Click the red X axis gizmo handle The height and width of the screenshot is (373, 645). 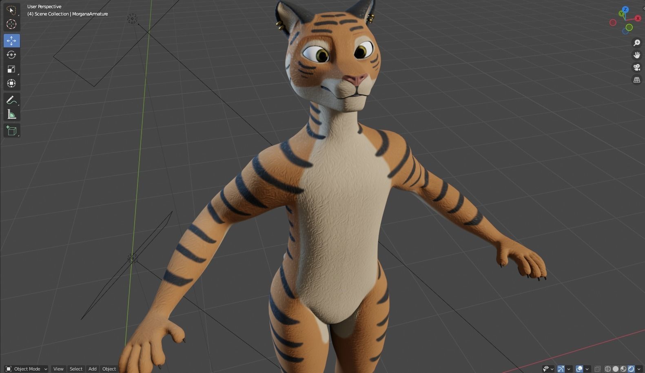[638, 18]
